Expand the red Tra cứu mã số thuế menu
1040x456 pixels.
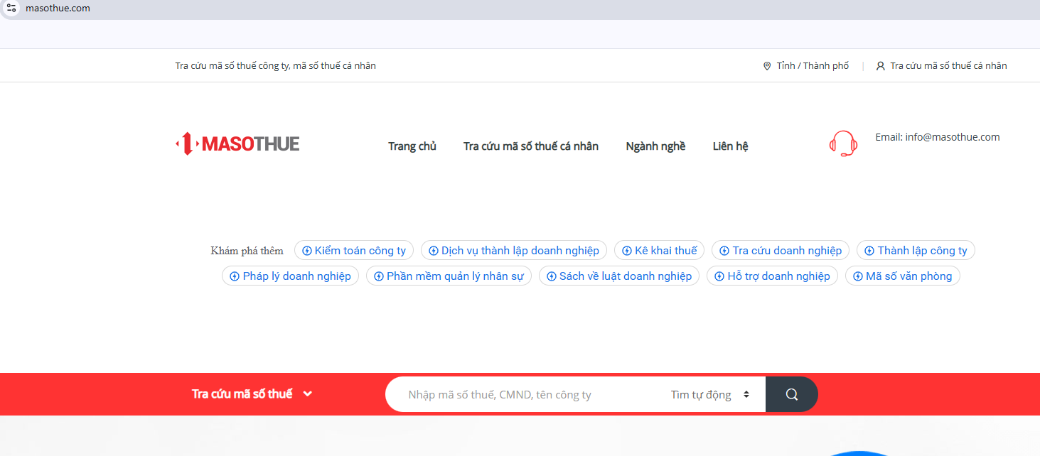tap(252, 393)
